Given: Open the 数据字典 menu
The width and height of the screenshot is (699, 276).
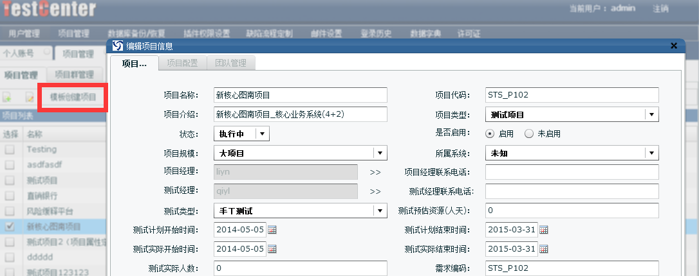Looking at the screenshot, I should [425, 33].
